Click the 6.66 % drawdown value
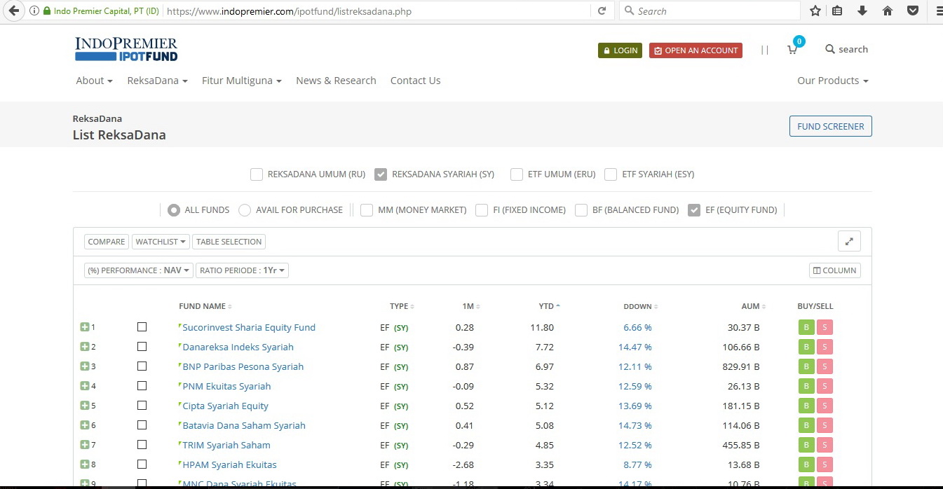943x489 pixels. (x=637, y=327)
